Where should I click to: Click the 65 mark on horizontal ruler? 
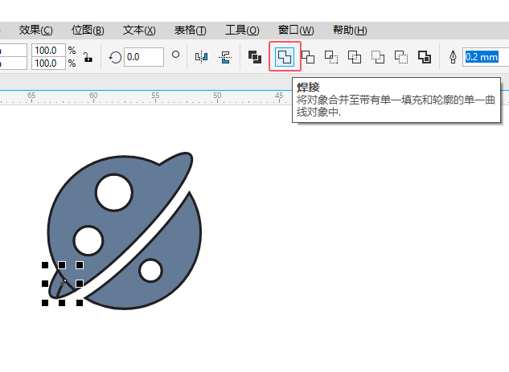point(31,96)
